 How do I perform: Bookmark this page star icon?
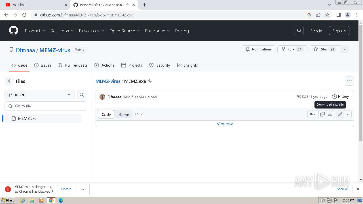327,15
